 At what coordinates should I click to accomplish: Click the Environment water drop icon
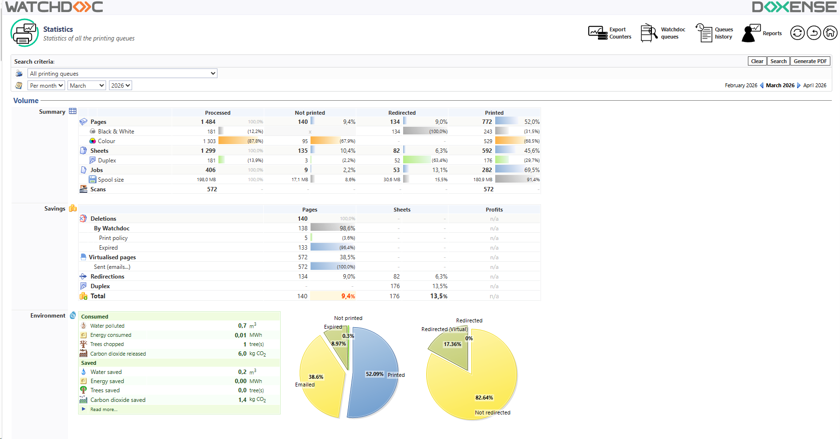pyautogui.click(x=73, y=315)
